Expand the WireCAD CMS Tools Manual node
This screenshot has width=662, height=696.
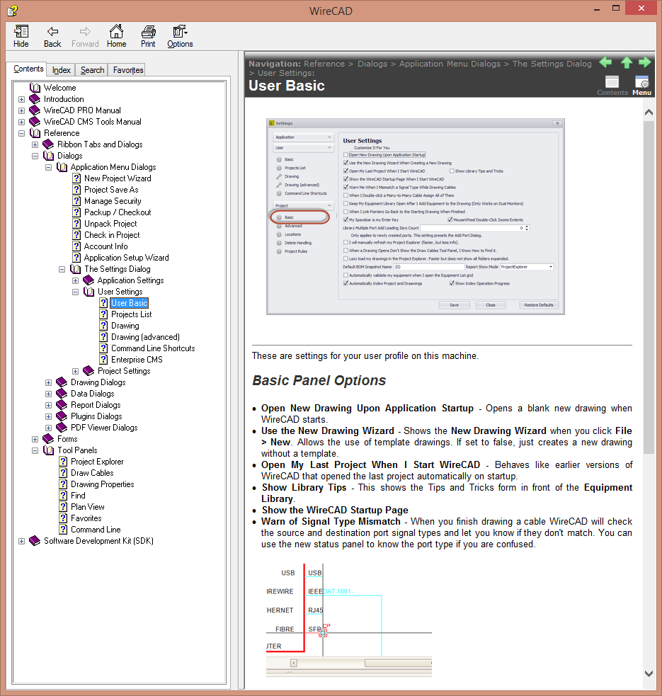click(21, 122)
